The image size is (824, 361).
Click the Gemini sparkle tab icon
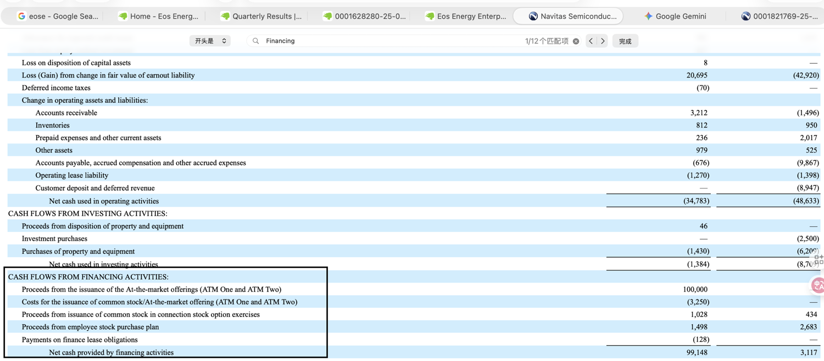pos(649,16)
